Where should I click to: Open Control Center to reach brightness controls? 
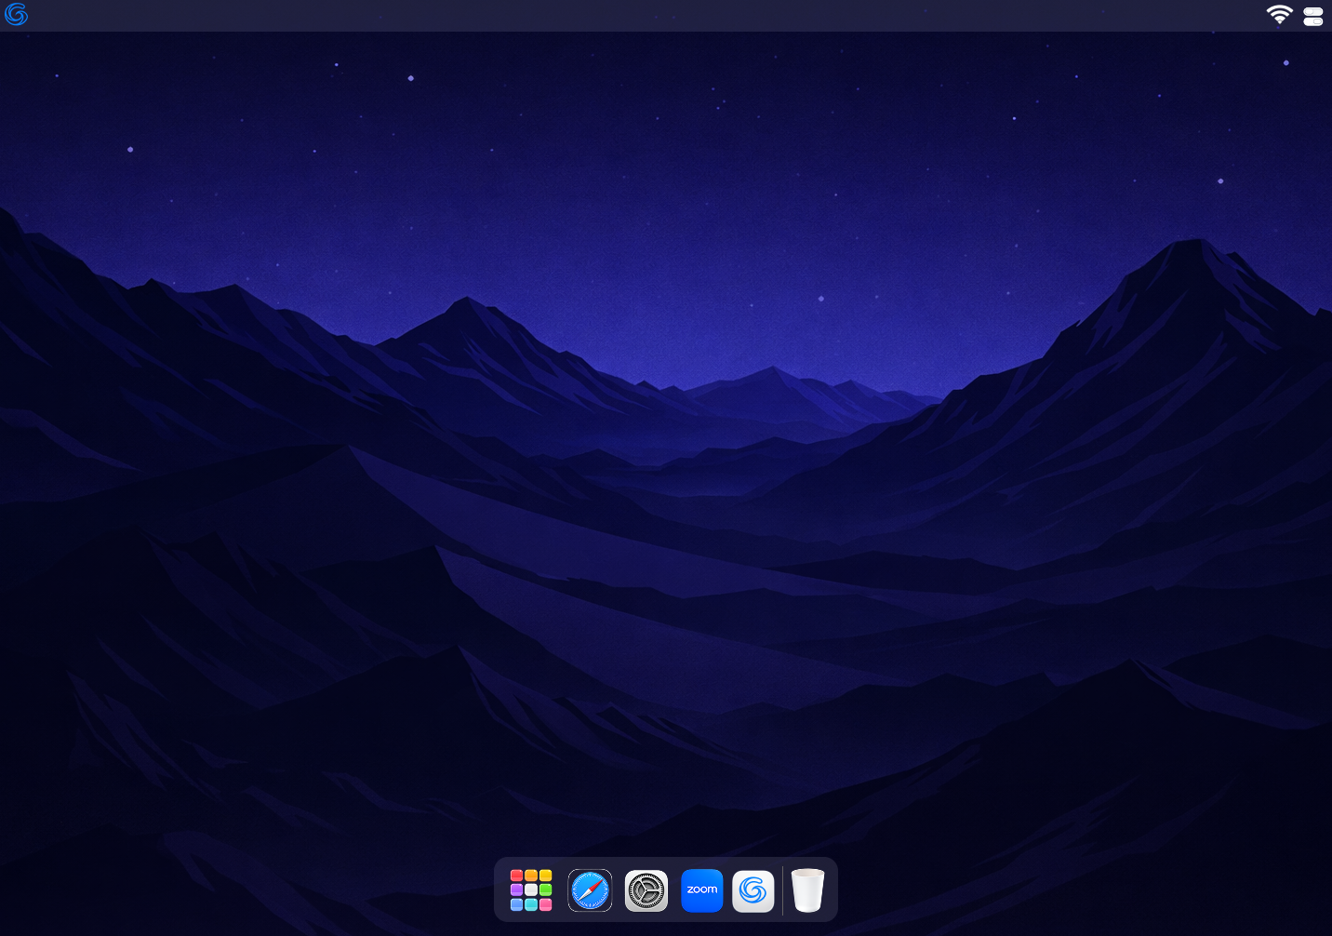[1312, 16]
